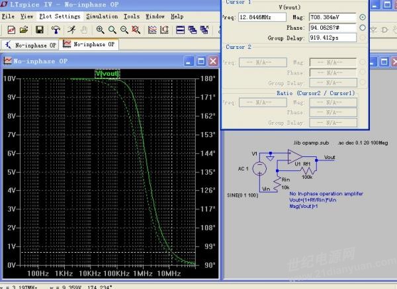
Task: Click the Tile Windows toolbar icon
Action: pos(180,30)
